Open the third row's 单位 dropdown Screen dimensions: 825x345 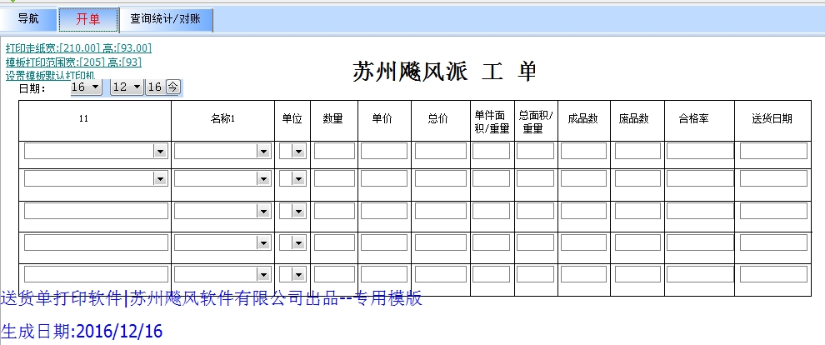(x=299, y=212)
